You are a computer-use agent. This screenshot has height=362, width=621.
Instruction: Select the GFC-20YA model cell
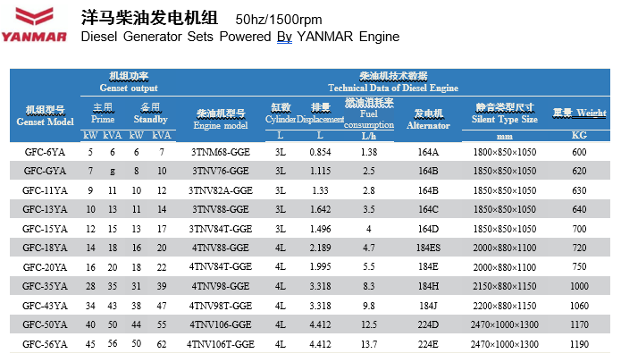45,267
